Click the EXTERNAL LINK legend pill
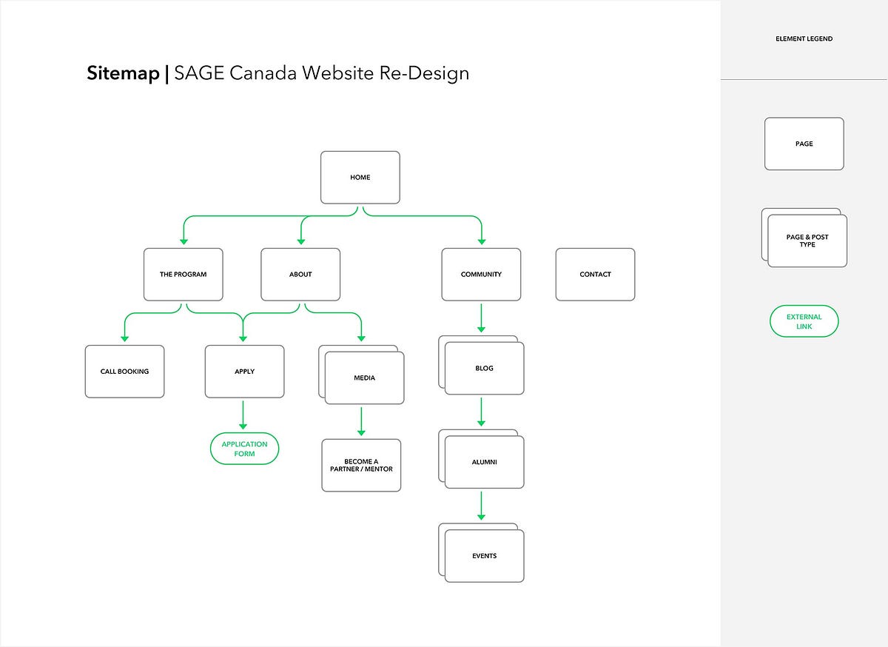The height and width of the screenshot is (647, 888). click(x=804, y=321)
